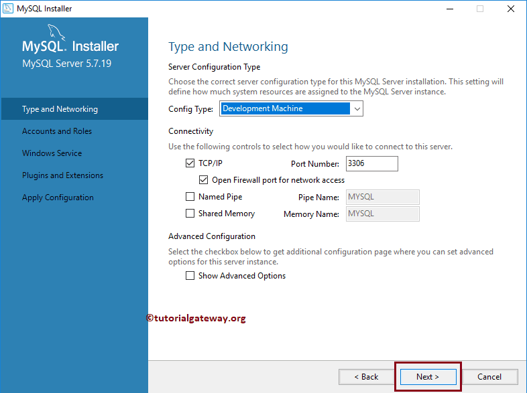Enable the Named Pipe checkbox
The height and width of the screenshot is (393, 527).
tap(190, 197)
